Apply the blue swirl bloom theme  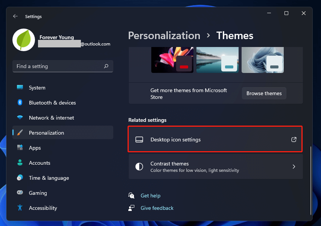(262, 60)
